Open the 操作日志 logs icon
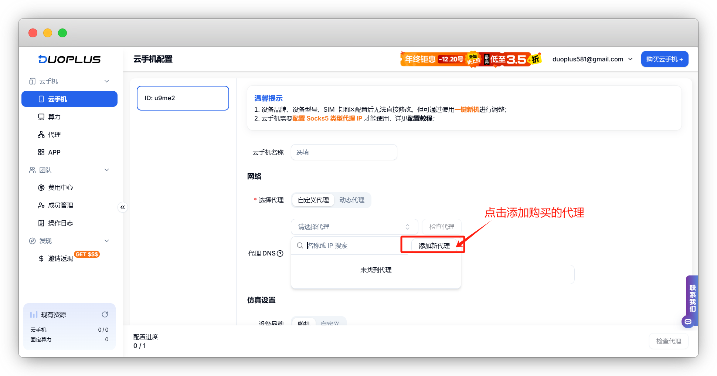 pos(41,223)
